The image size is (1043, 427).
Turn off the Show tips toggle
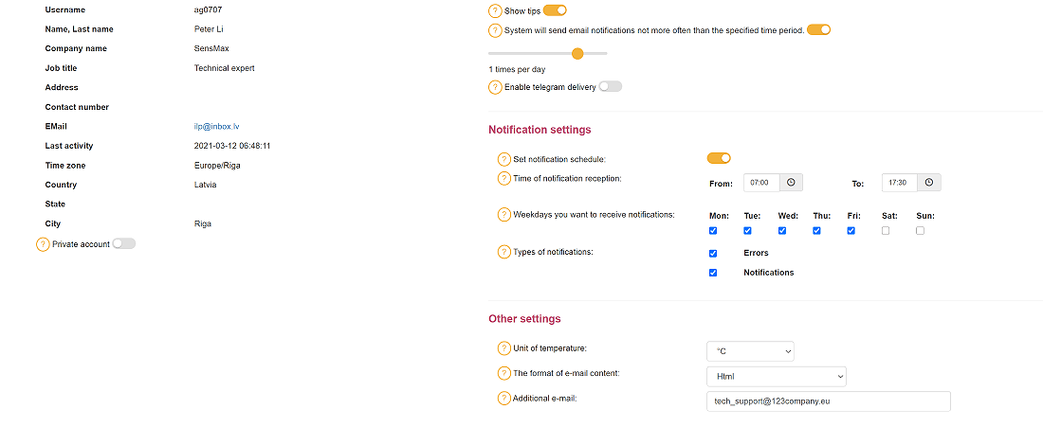(x=555, y=10)
